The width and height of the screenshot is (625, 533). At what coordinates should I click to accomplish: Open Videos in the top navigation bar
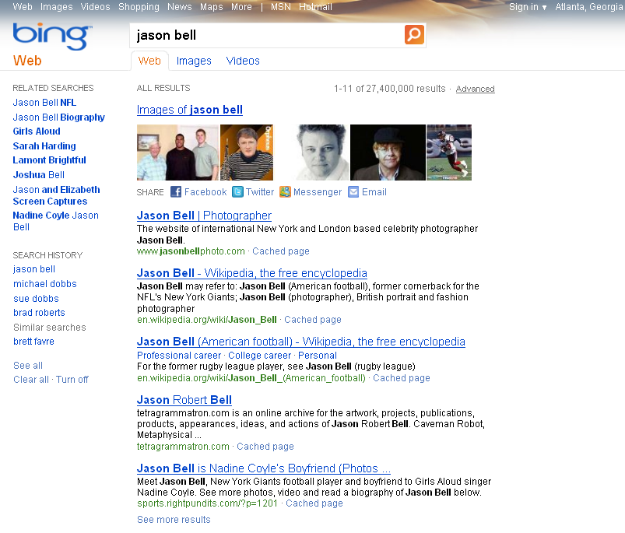pyautogui.click(x=95, y=7)
